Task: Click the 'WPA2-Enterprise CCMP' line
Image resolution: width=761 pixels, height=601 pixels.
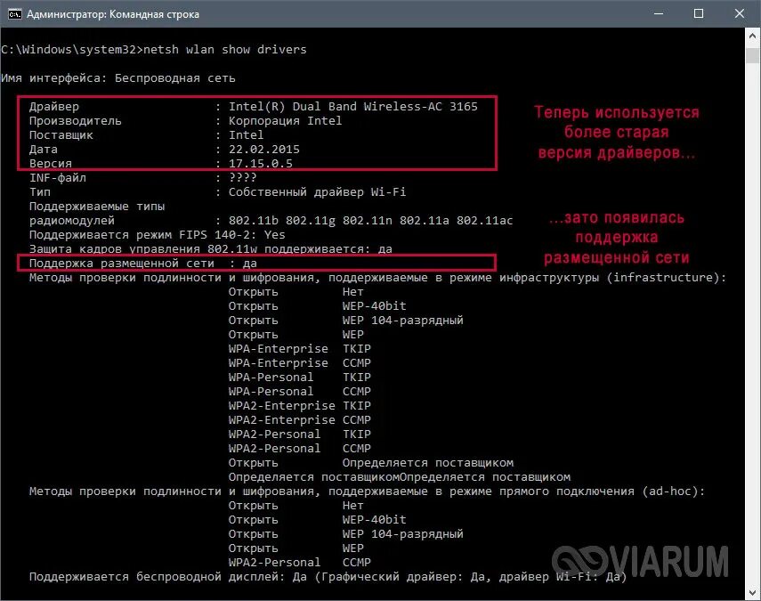Action: (300, 420)
